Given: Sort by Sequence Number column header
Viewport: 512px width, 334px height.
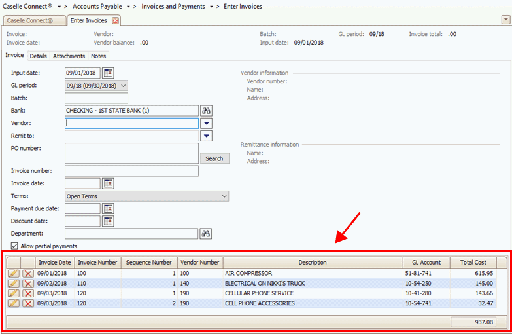Looking at the screenshot, I should coord(149,263).
